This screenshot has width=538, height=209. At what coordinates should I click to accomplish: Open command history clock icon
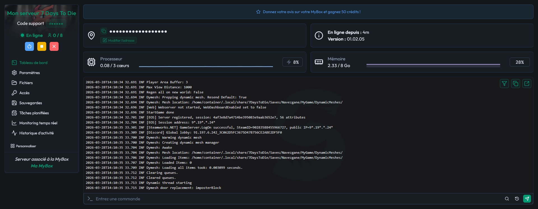click(517, 199)
